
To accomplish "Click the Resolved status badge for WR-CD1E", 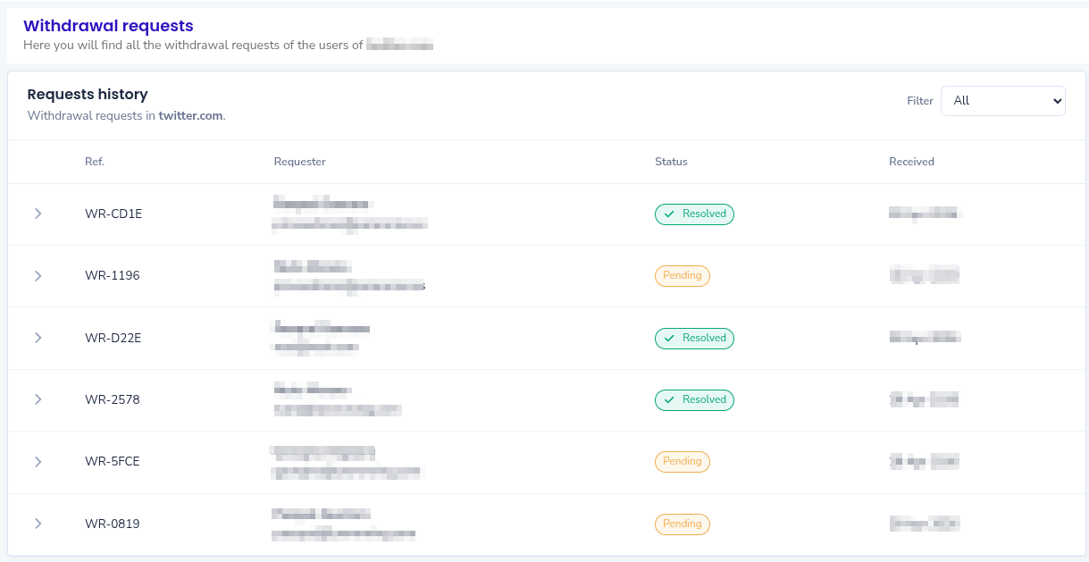I will (694, 214).
